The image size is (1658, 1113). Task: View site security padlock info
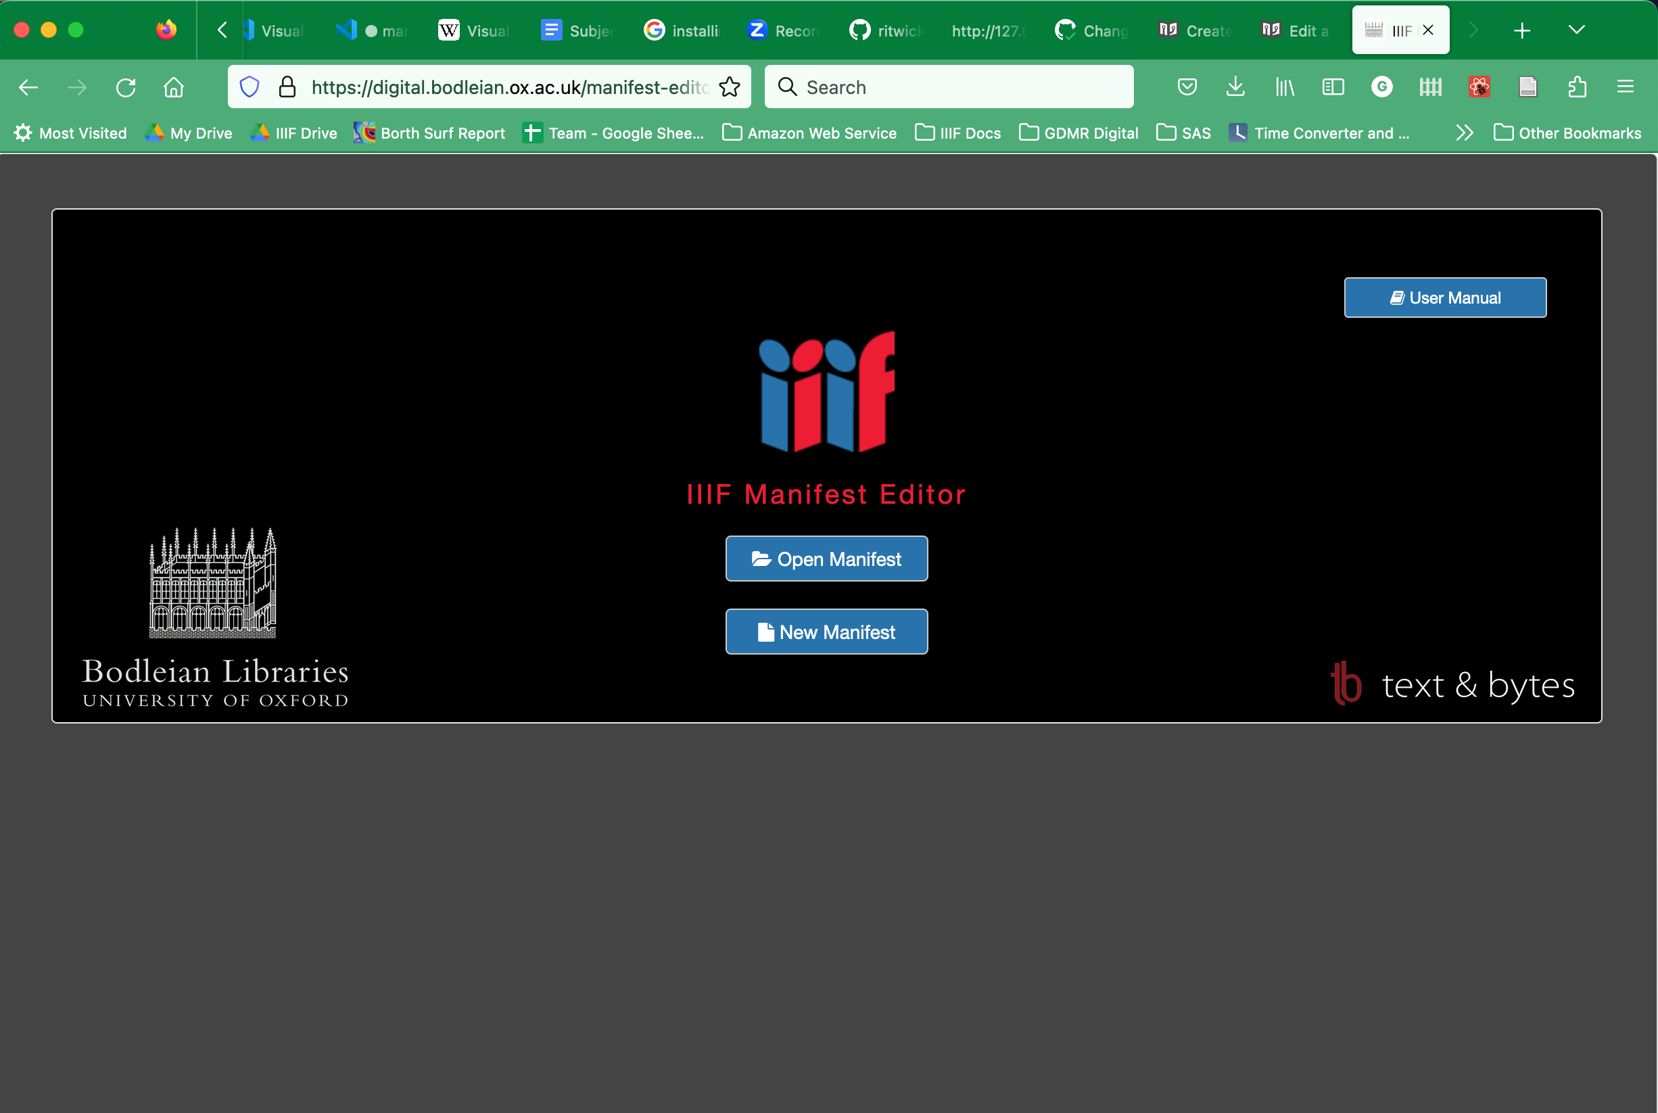[287, 87]
